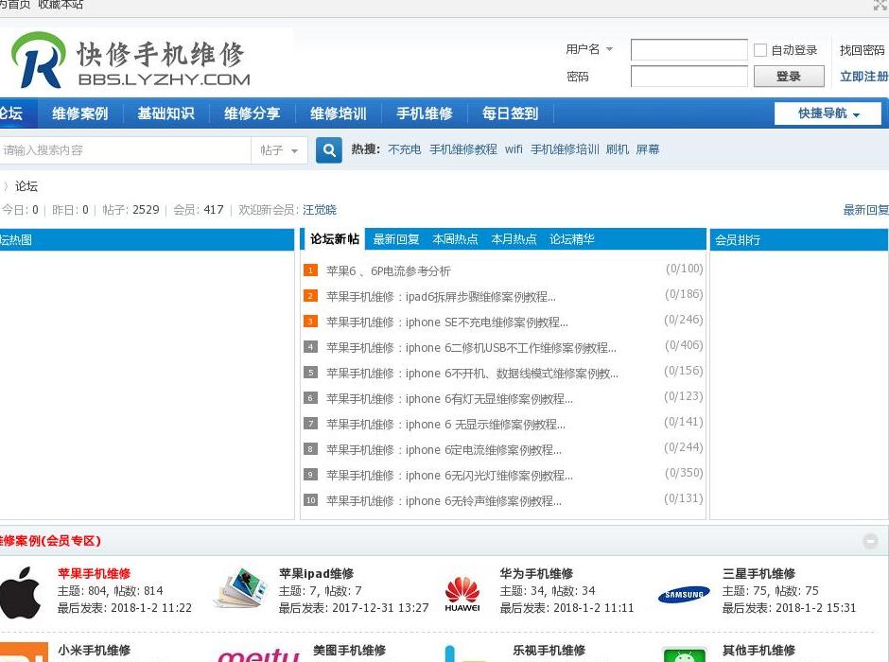Open the Huawei logo forum icon
The width and height of the screenshot is (889, 662).
point(462,593)
